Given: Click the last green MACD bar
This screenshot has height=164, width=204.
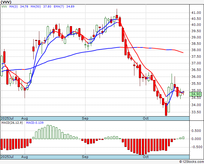Looking at the screenshot, I should point(183,138).
